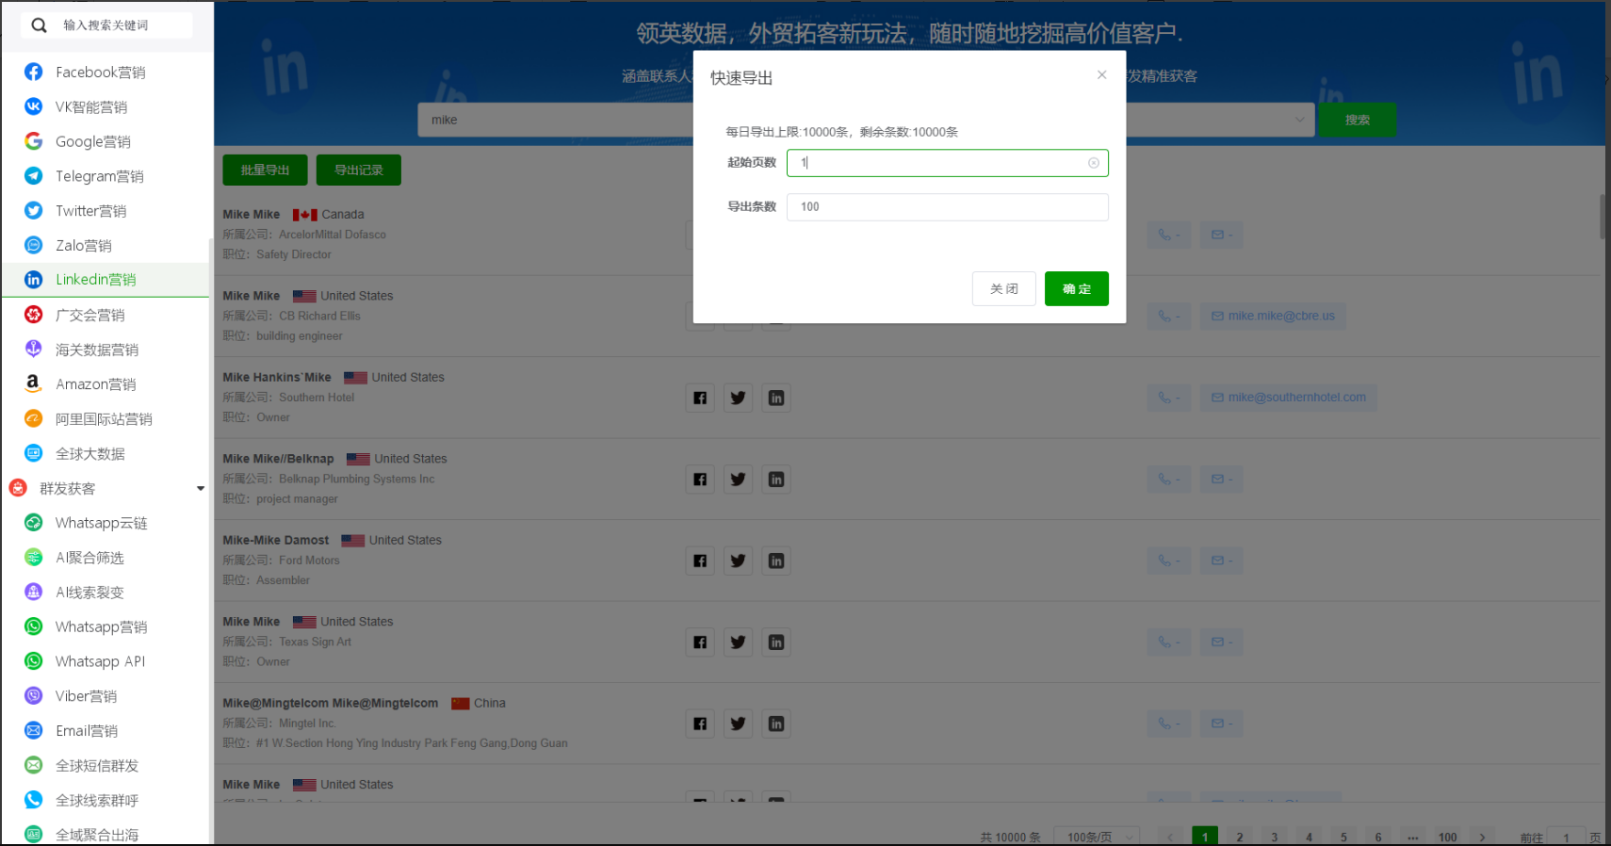
Task: Open Facebook icon for Belknap Plumbing row
Action: coord(700,480)
